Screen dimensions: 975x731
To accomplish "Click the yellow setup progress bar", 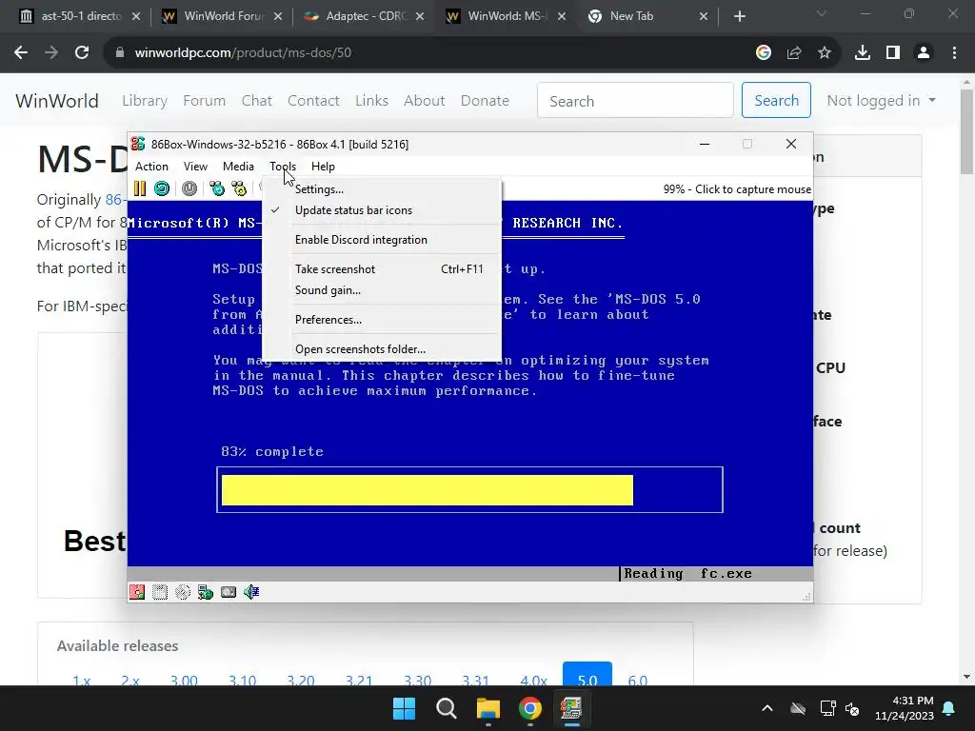I will pos(428,490).
